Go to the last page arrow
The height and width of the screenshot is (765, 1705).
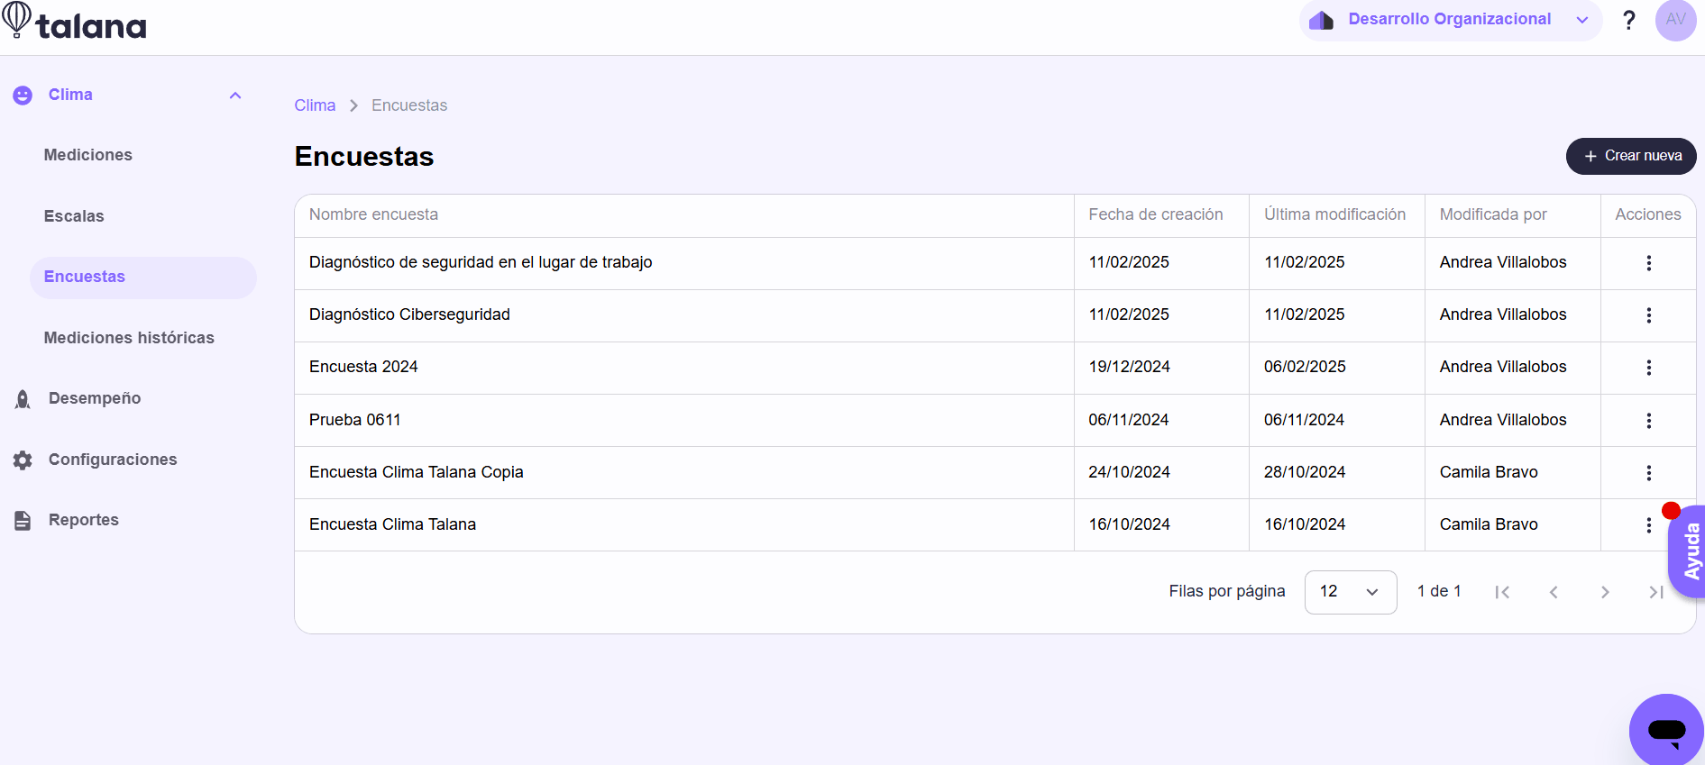[x=1656, y=592]
